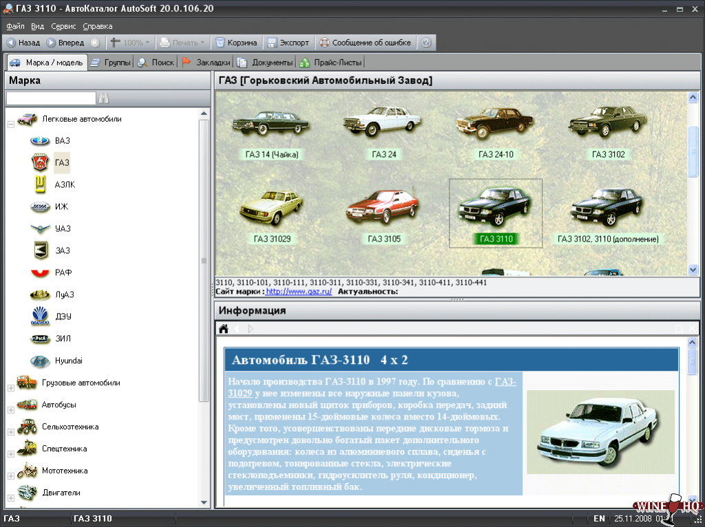The image size is (705, 527).
Task: Select the ВАЗ brand logo
Action: pos(40,141)
